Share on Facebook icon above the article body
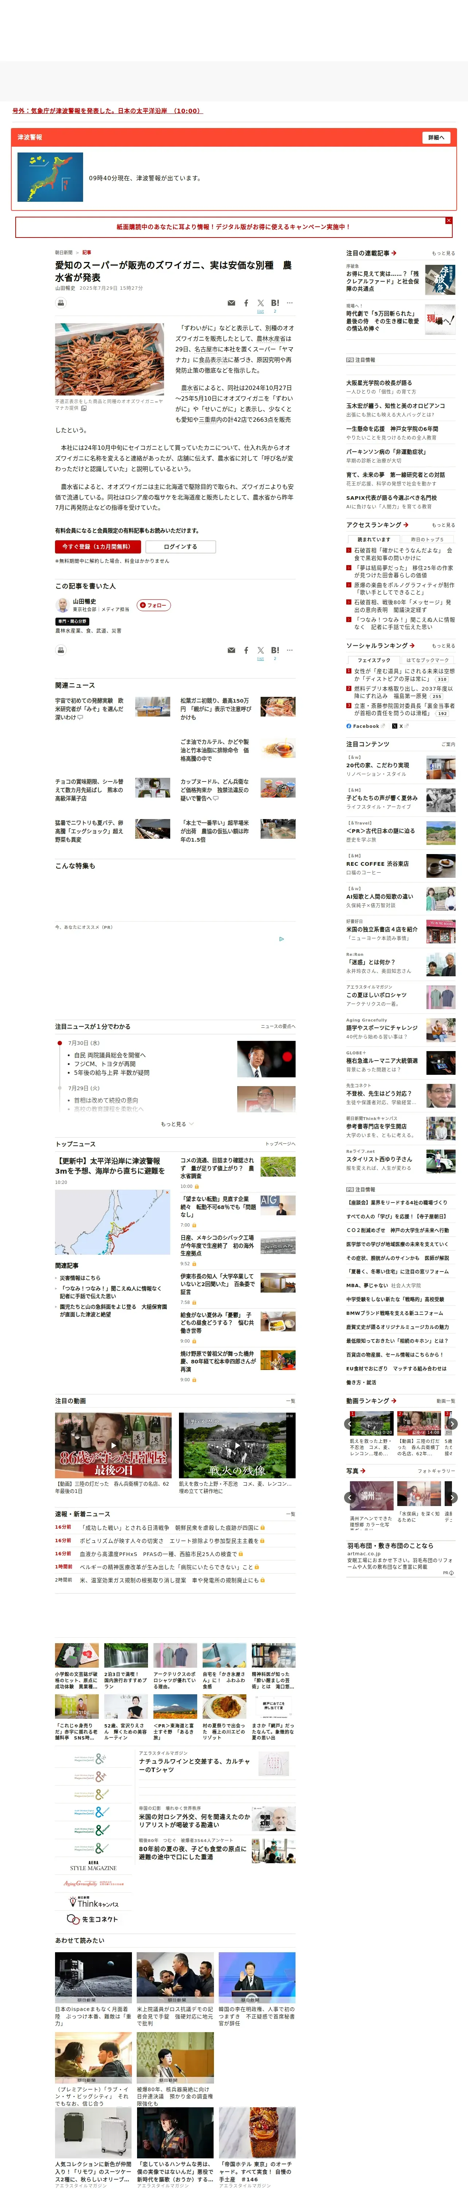Viewport: 468px width, 2189px height. point(246,302)
